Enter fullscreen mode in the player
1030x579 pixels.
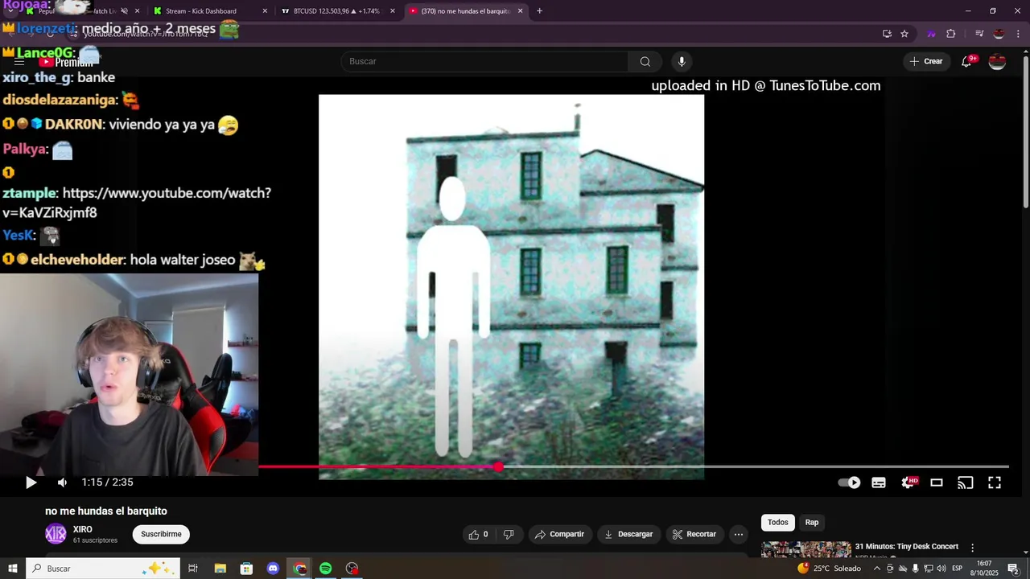995,482
